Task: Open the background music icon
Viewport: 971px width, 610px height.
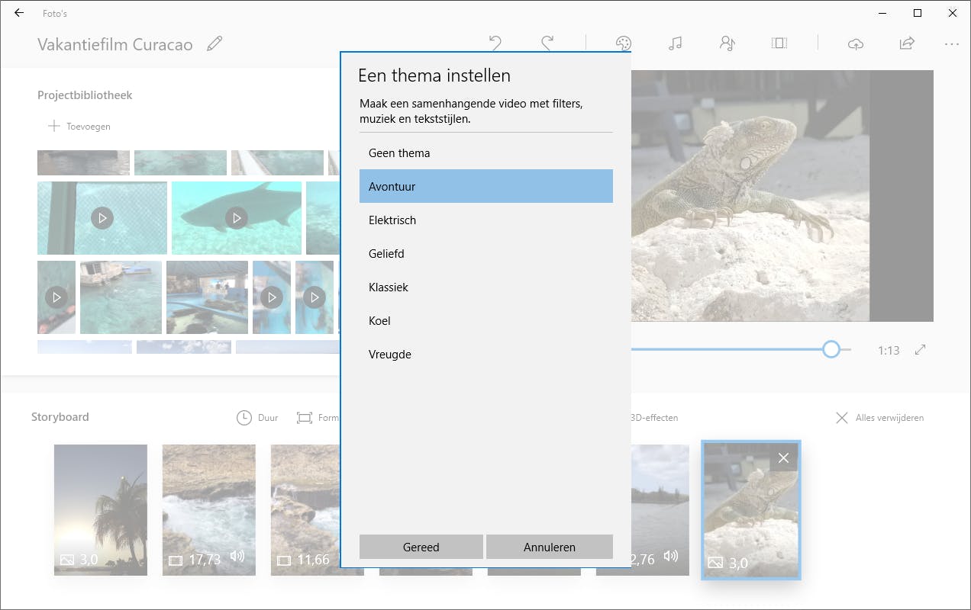Action: (x=675, y=43)
